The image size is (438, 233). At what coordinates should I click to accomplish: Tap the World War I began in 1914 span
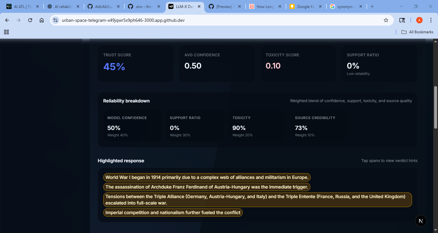(207, 177)
